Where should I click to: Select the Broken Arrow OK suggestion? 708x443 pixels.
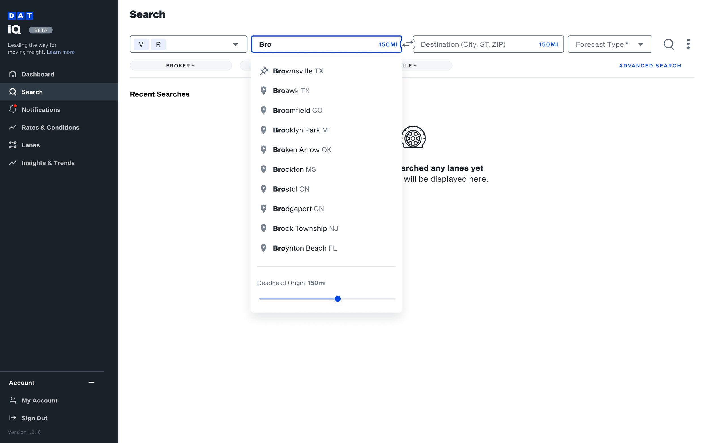(x=302, y=150)
